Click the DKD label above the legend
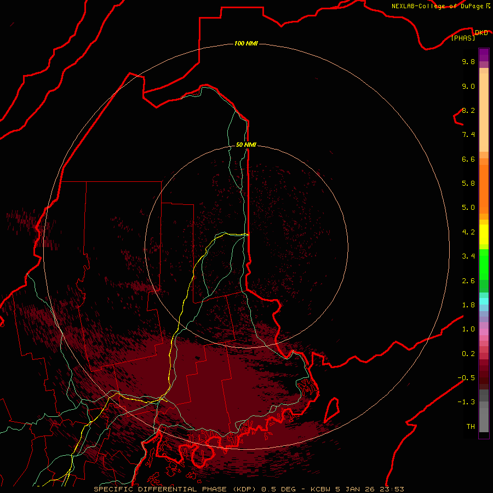This screenshot has height=493, width=493. tap(481, 33)
